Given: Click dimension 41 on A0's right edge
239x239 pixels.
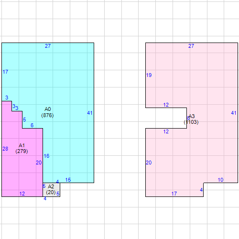Looking at the screenshot, I should pyautogui.click(x=90, y=113).
